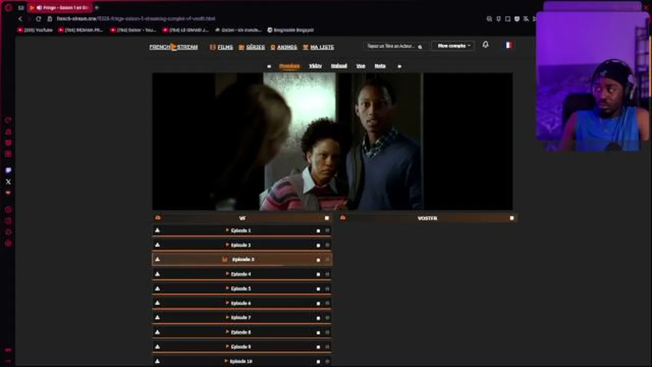The image size is (652, 367).
Task: Click the white triangle icon in Episode 4 row
Action: click(x=157, y=274)
